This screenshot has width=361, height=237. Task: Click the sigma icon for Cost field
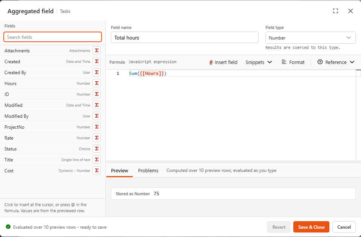point(97,170)
